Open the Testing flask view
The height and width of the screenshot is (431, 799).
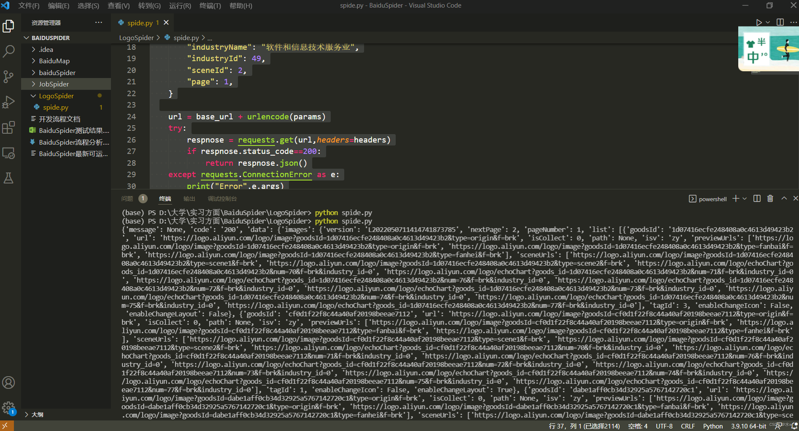point(8,178)
